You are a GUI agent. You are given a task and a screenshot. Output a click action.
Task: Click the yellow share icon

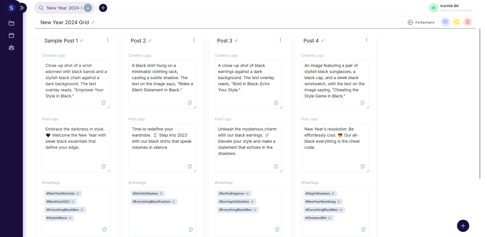pos(457,22)
